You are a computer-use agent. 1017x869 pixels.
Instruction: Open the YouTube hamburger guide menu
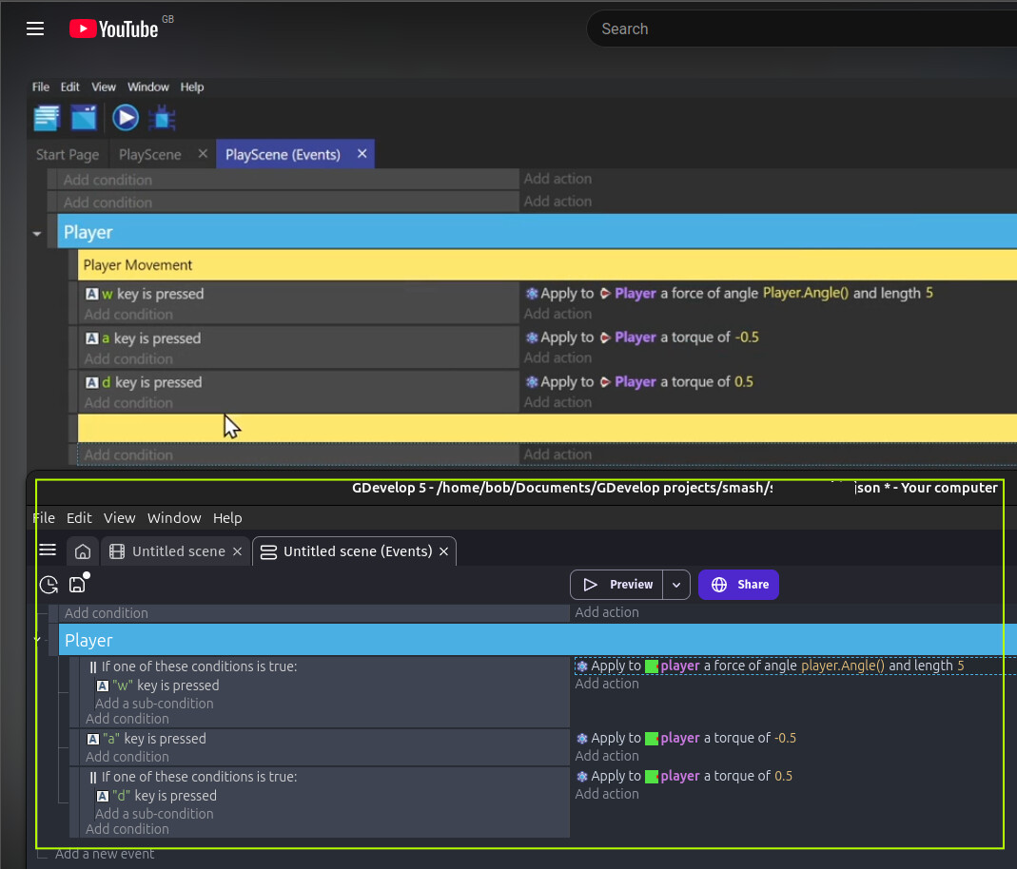35,29
